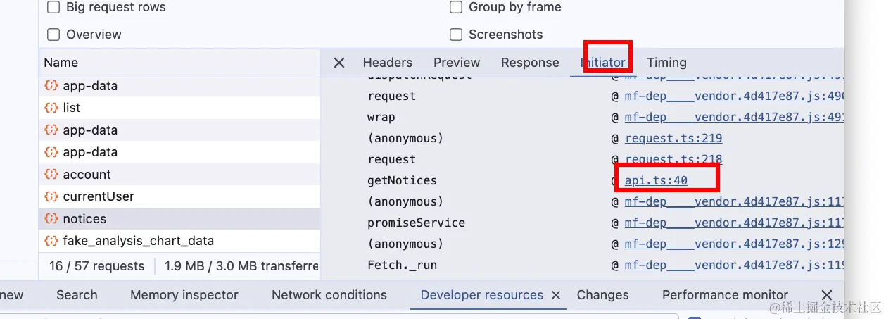Click the Name column header
Viewport: 886px width, 319px height.
pyautogui.click(x=61, y=63)
